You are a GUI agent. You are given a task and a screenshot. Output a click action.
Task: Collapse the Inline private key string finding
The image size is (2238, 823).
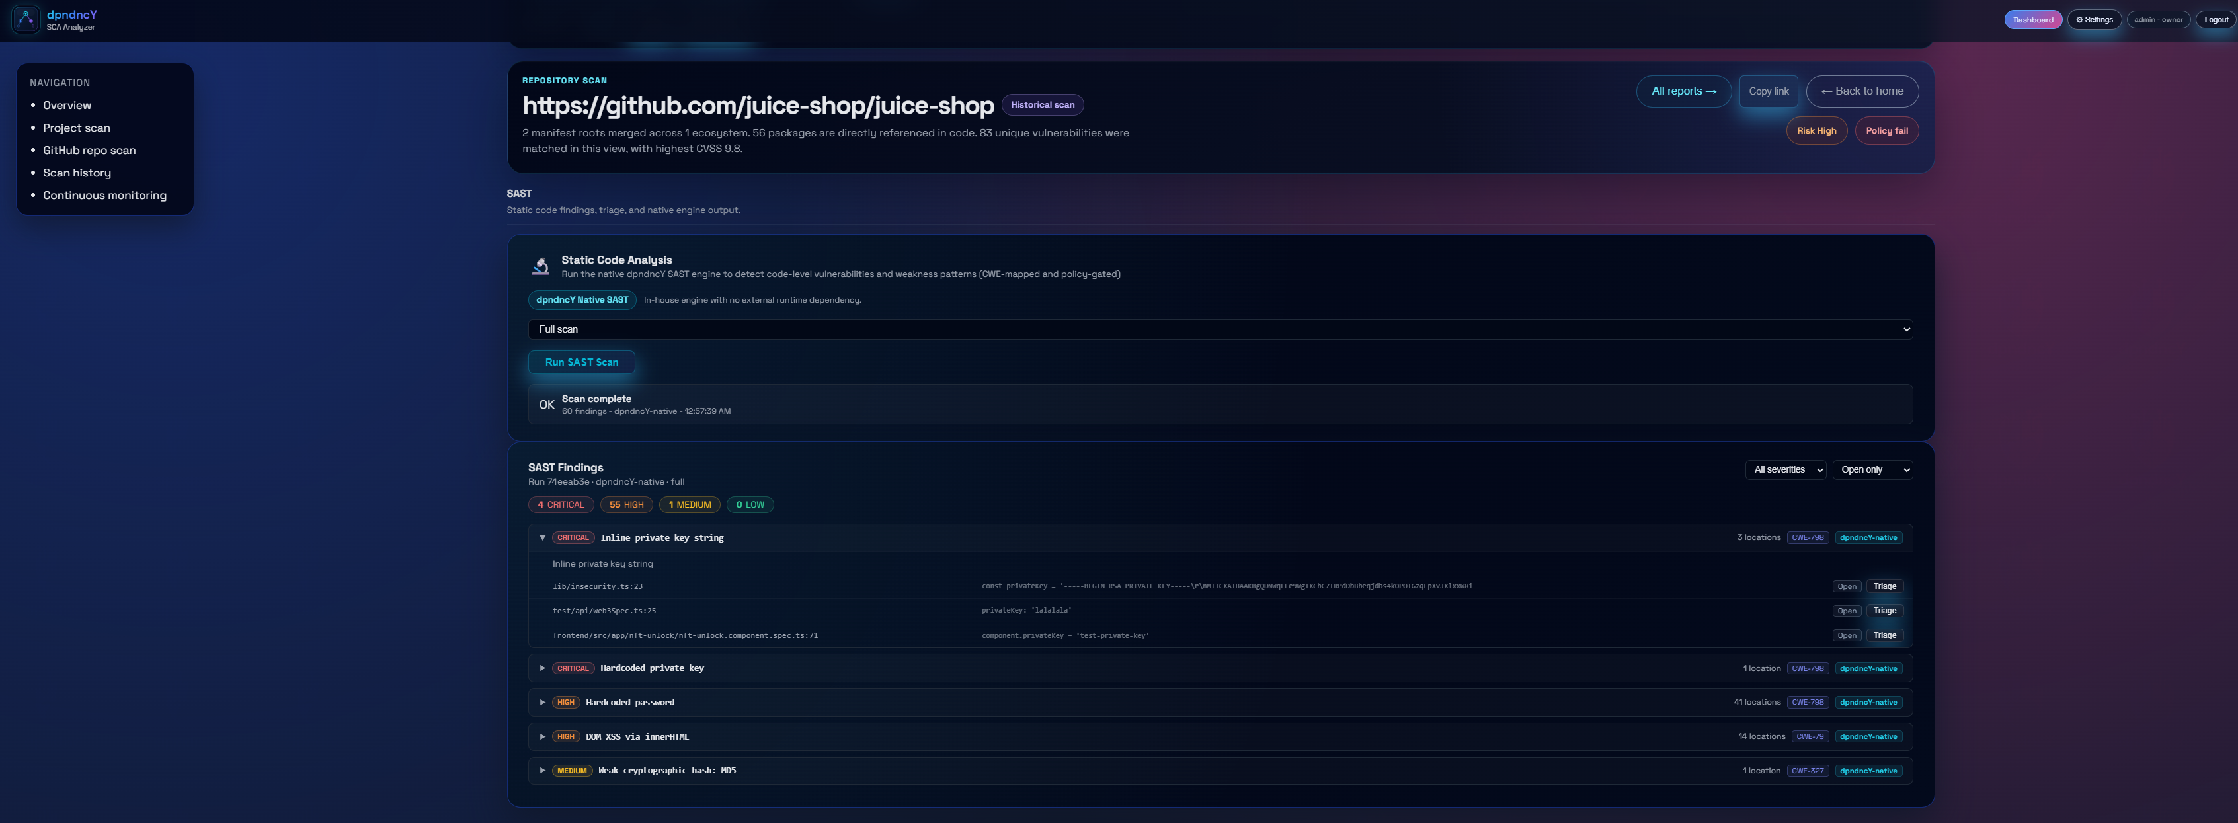coord(542,538)
